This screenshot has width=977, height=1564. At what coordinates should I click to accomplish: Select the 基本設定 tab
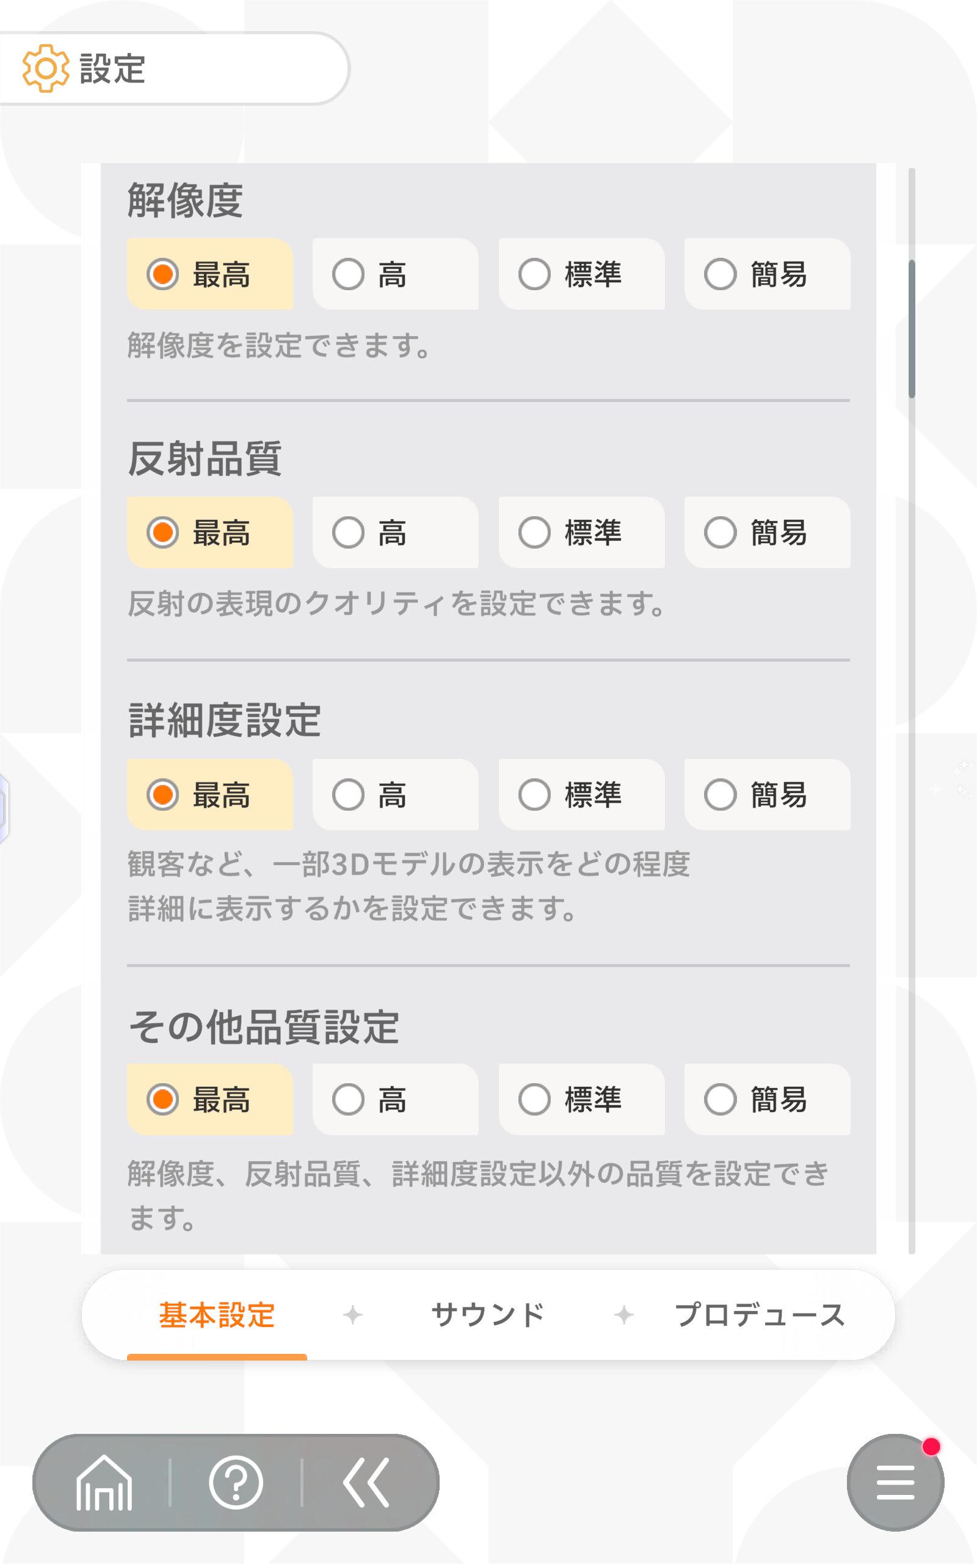tap(217, 1315)
